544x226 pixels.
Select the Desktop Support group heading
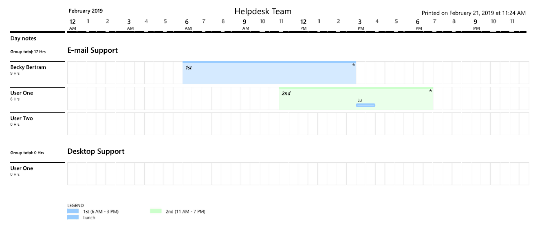tap(96, 151)
